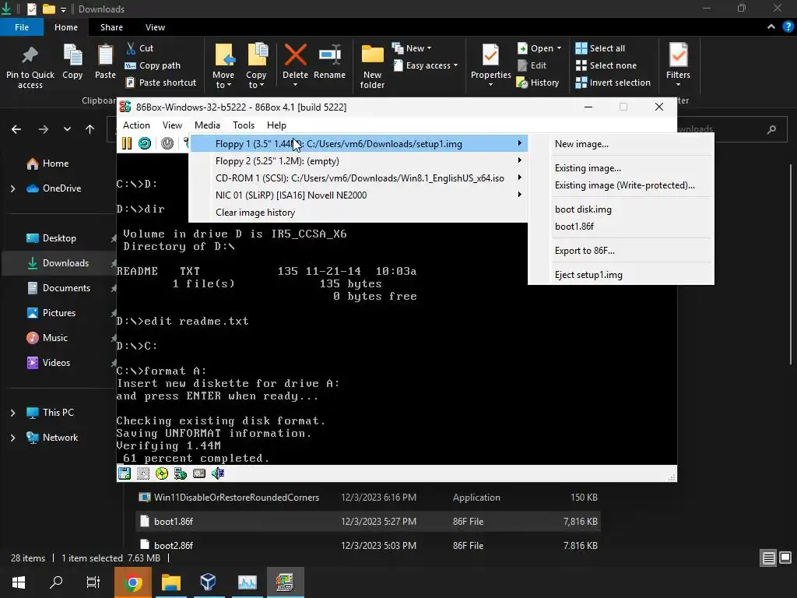Click the sound speaker status bar icon

tap(218, 473)
